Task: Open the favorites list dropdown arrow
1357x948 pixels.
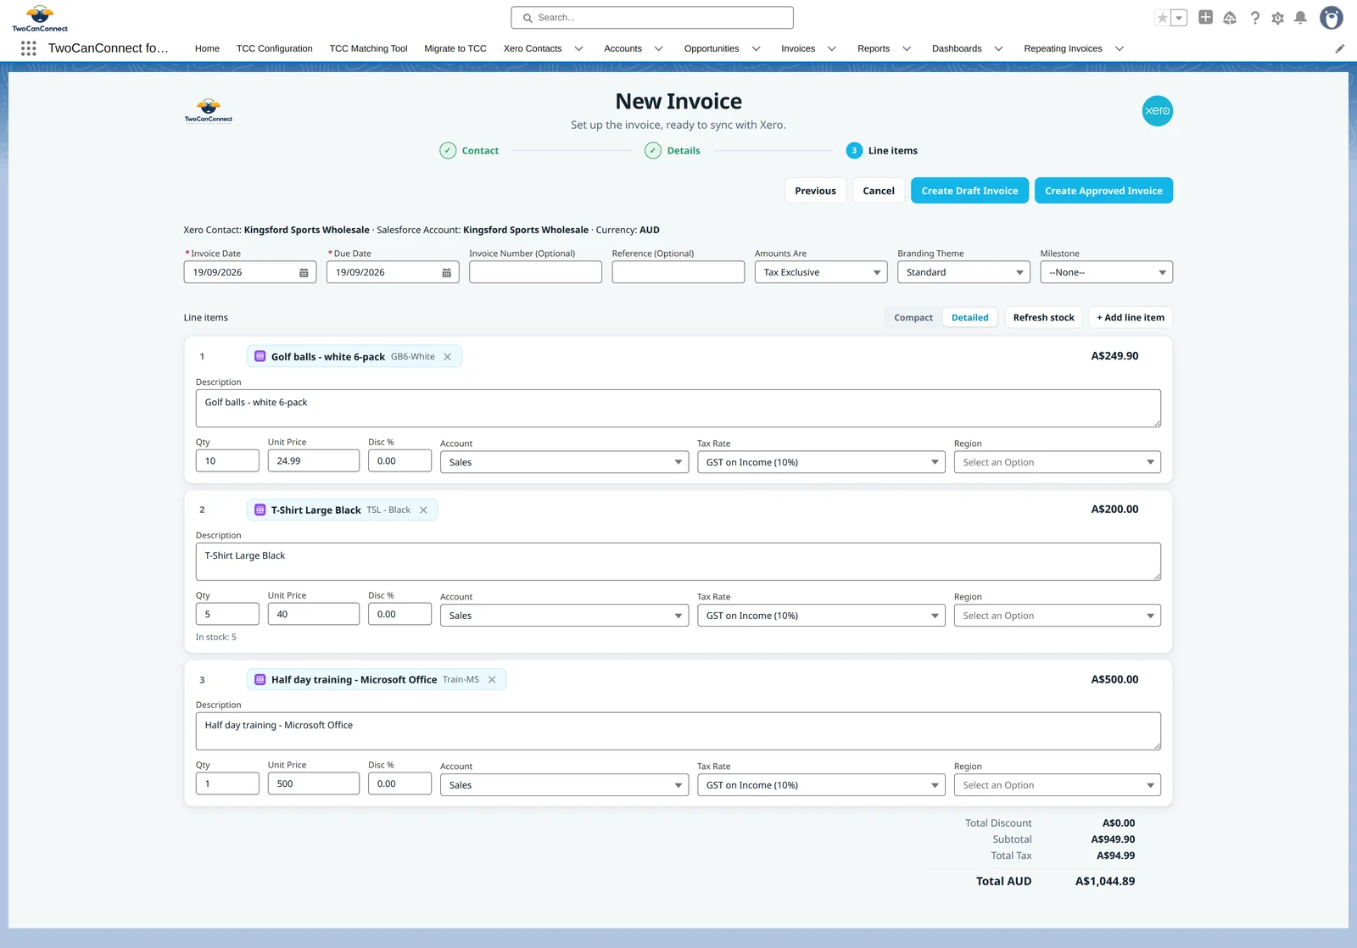Action: pyautogui.click(x=1179, y=18)
